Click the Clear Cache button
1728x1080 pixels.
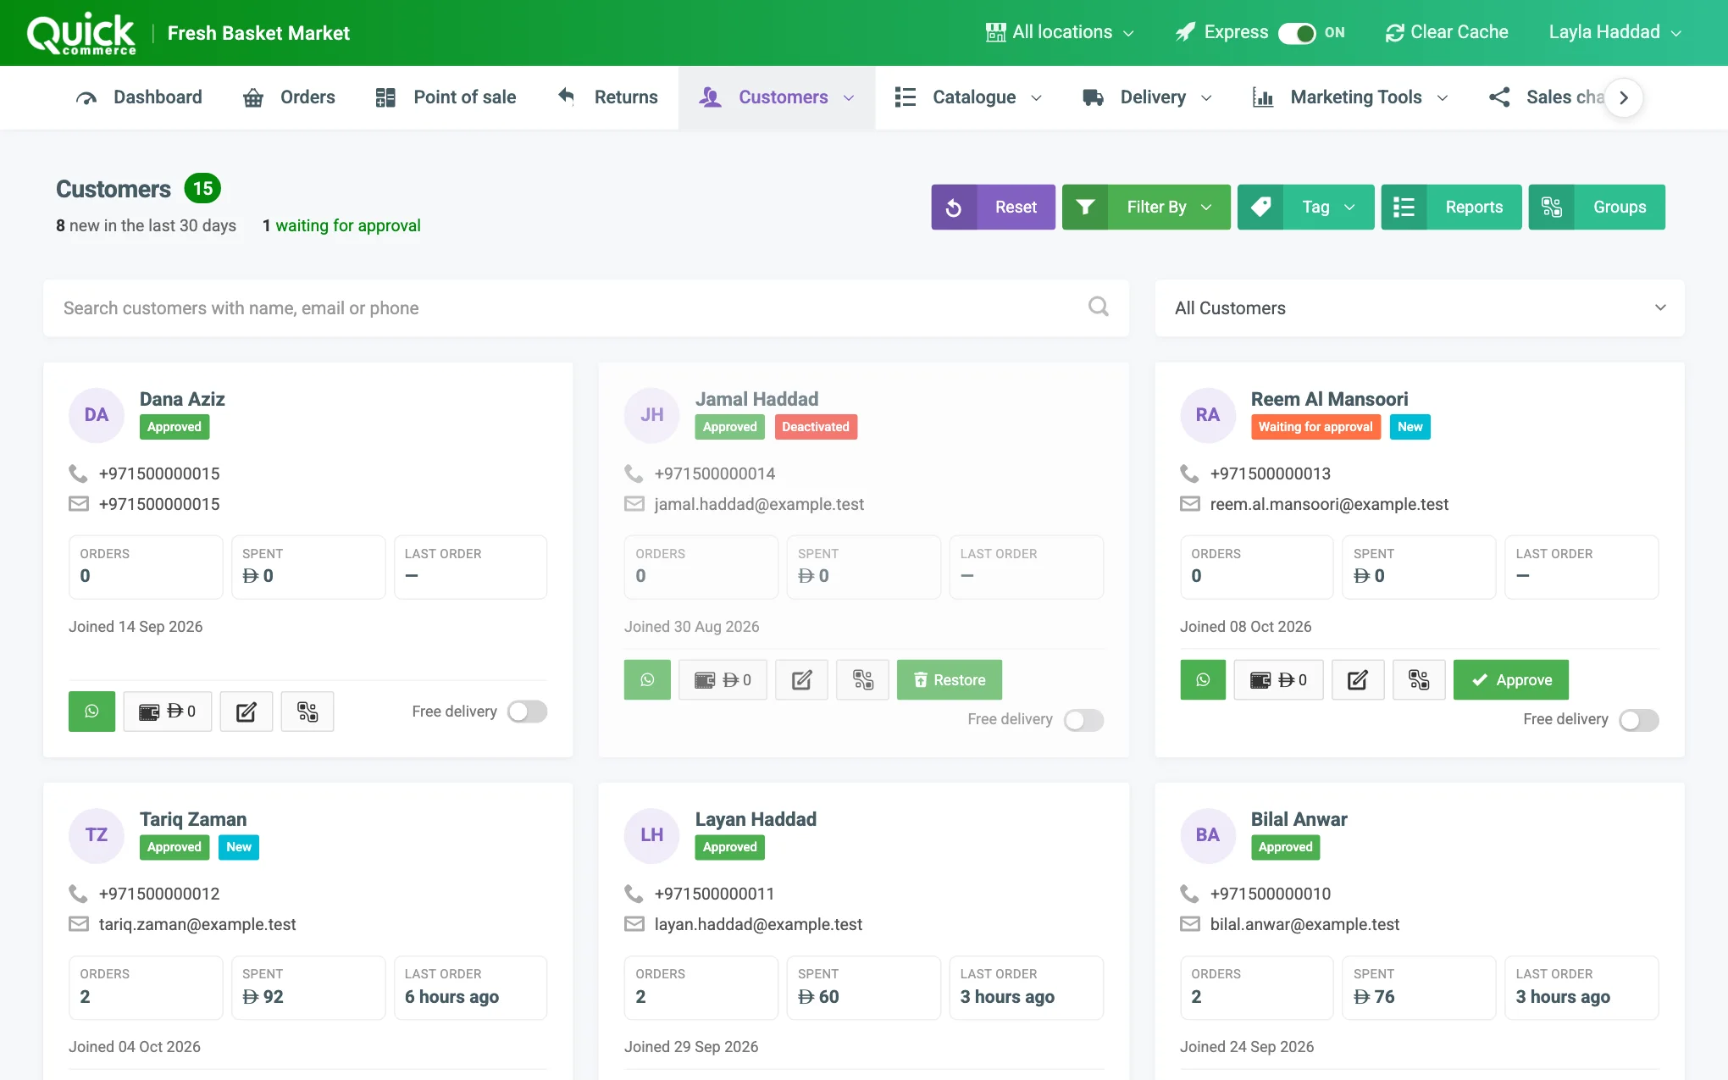coord(1447,32)
